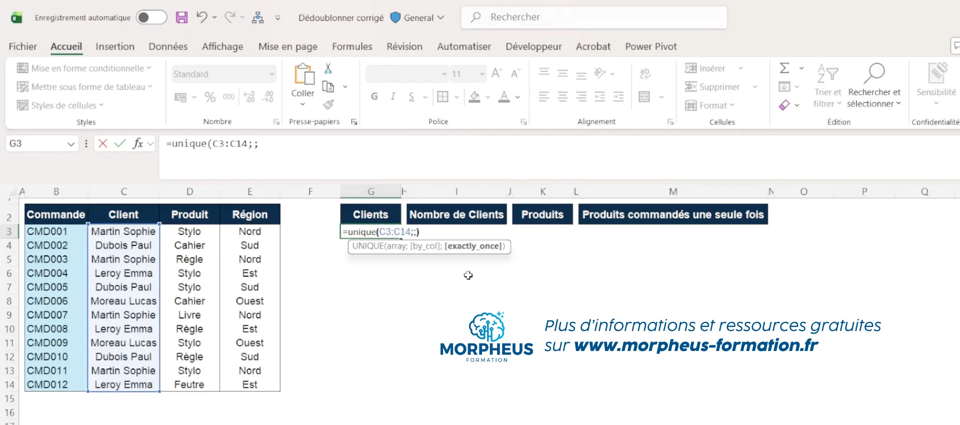Pick the fill color bucket

click(x=474, y=96)
